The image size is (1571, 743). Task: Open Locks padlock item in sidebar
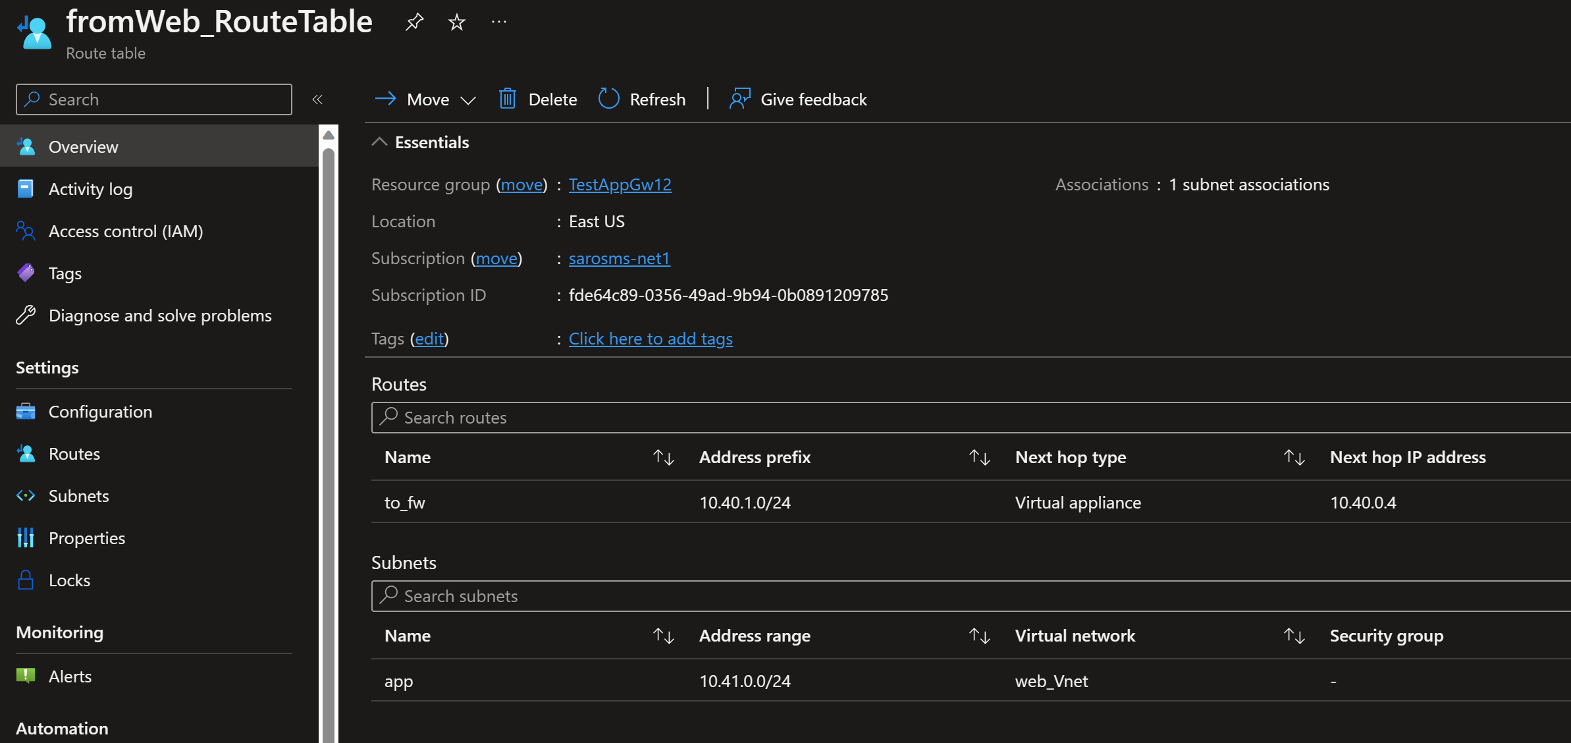tap(69, 580)
